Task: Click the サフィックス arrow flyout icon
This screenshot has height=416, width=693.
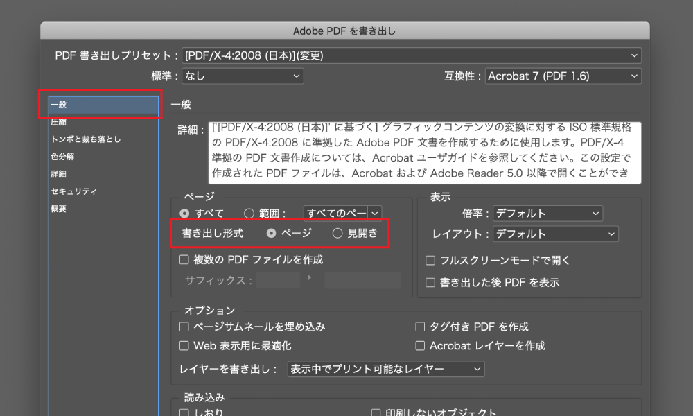Action: tap(309, 277)
